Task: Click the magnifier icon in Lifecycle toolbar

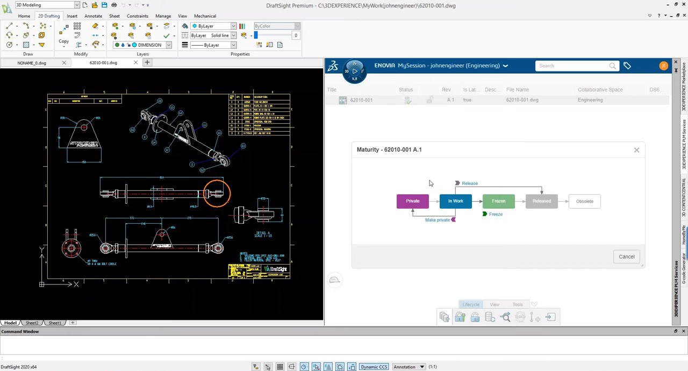Action: (x=505, y=317)
